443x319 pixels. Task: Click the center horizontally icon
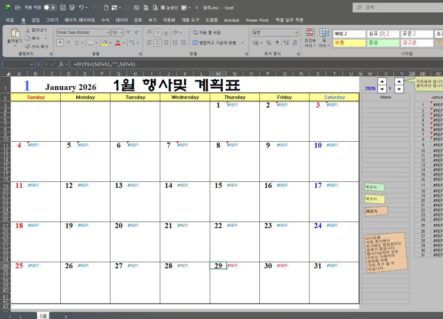(x=158, y=43)
